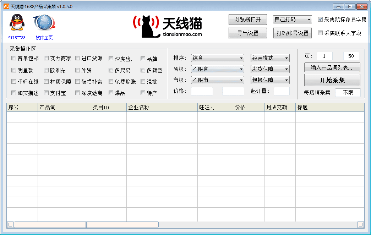Check the 如实描述 option
This screenshot has height=235, width=371.
point(14,93)
